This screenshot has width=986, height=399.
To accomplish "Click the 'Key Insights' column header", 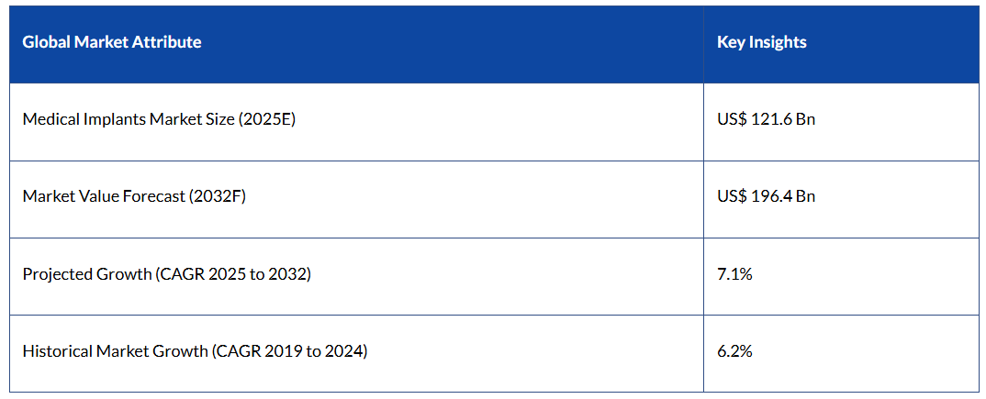I will pos(761,42).
